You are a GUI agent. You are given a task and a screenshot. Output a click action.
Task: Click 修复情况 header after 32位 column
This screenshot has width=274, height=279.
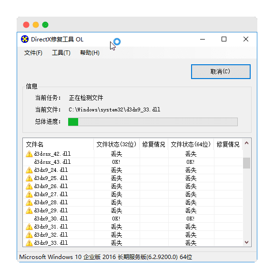click(154, 144)
